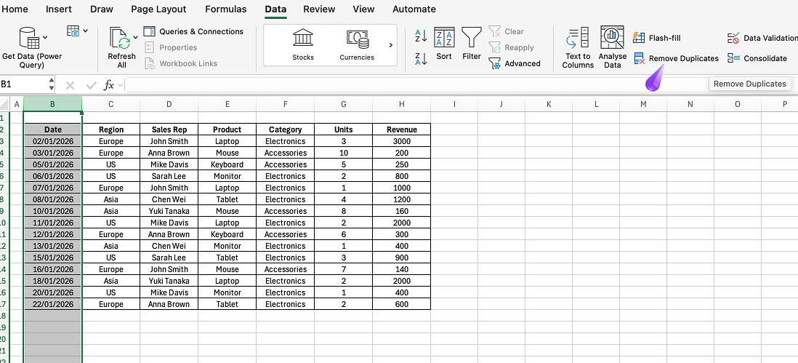Select the Currencies data type
Image resolution: width=798 pixels, height=363 pixels.
coord(357,39)
